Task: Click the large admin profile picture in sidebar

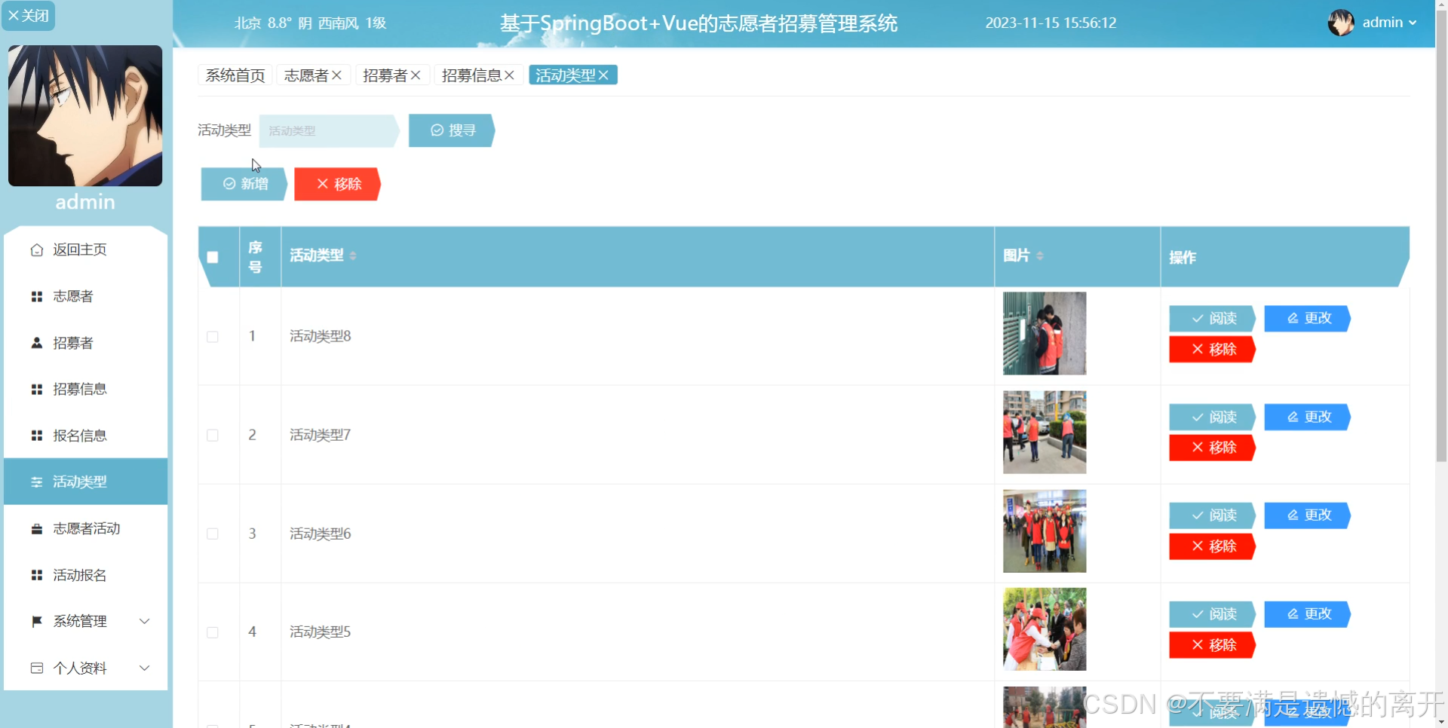Action: [85, 115]
